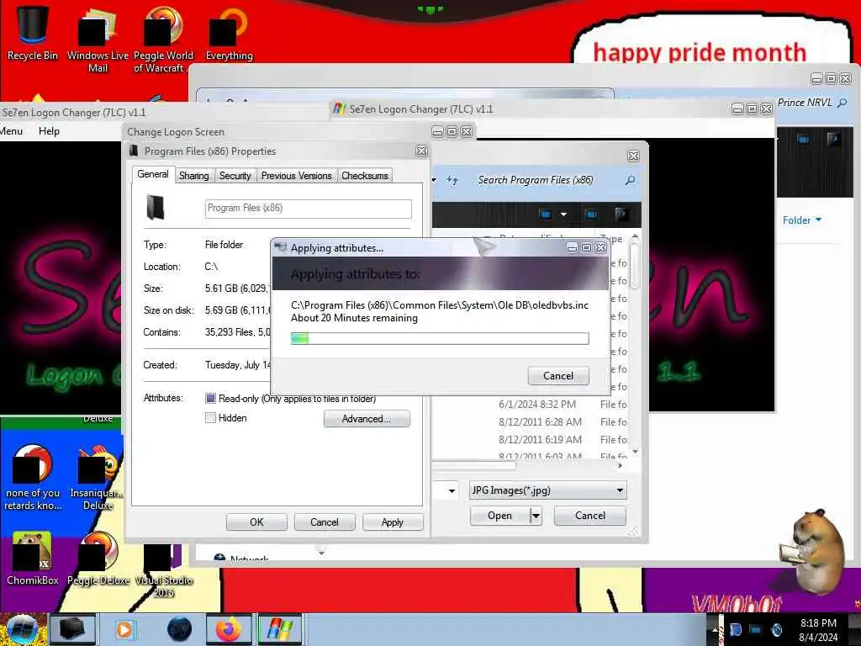Viewport: 861px width, 646px height.
Task: Open the Recycle Bin desktop icon
Action: tap(33, 33)
